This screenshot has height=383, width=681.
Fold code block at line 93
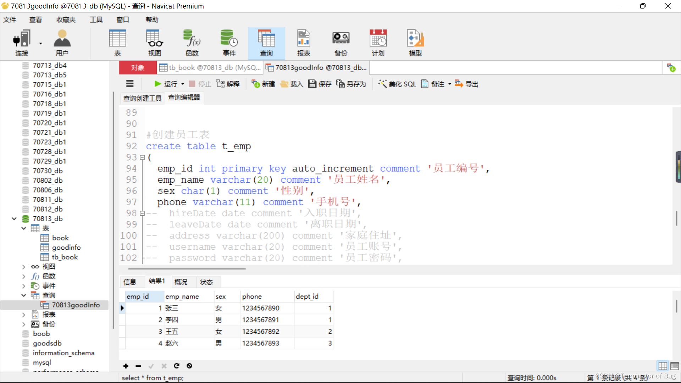tap(142, 157)
